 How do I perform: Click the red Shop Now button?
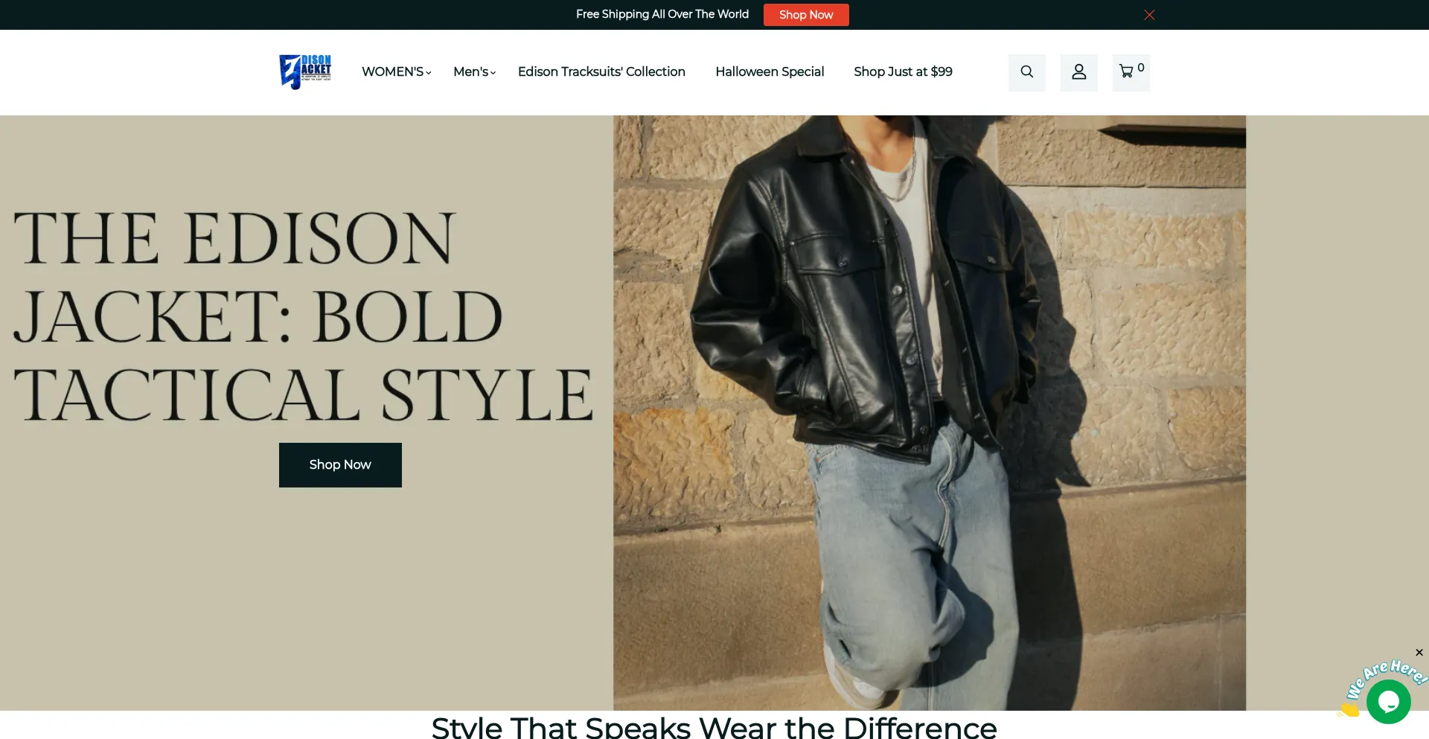click(806, 15)
